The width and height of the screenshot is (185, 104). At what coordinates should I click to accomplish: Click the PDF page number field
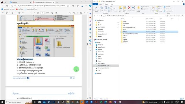point(42,13)
